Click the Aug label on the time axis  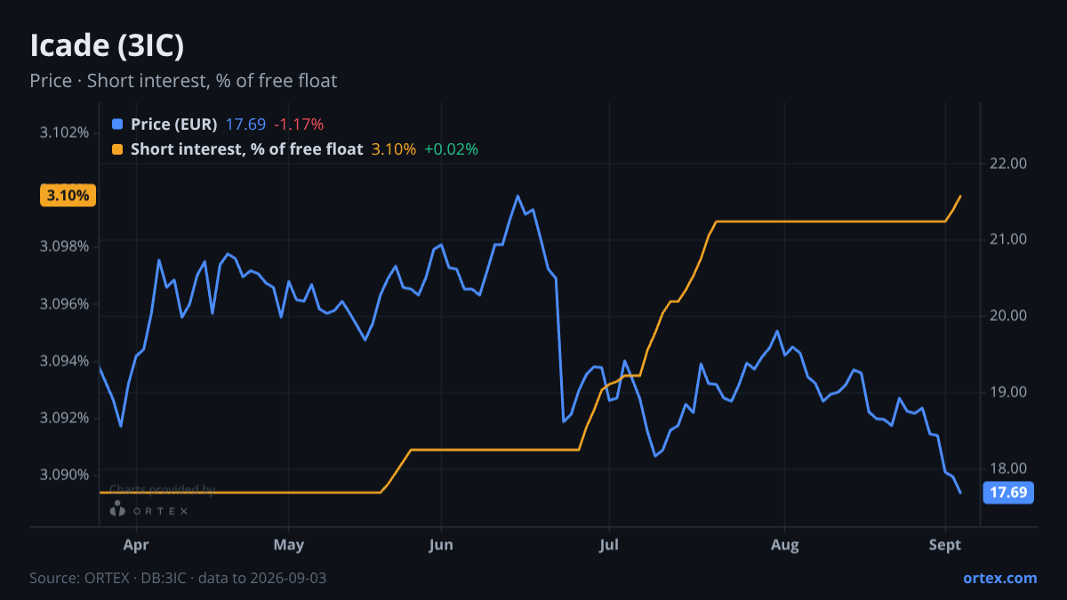(x=783, y=544)
